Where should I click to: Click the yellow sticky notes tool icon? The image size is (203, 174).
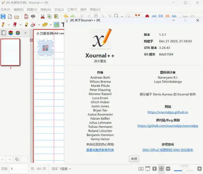pos(45,25)
